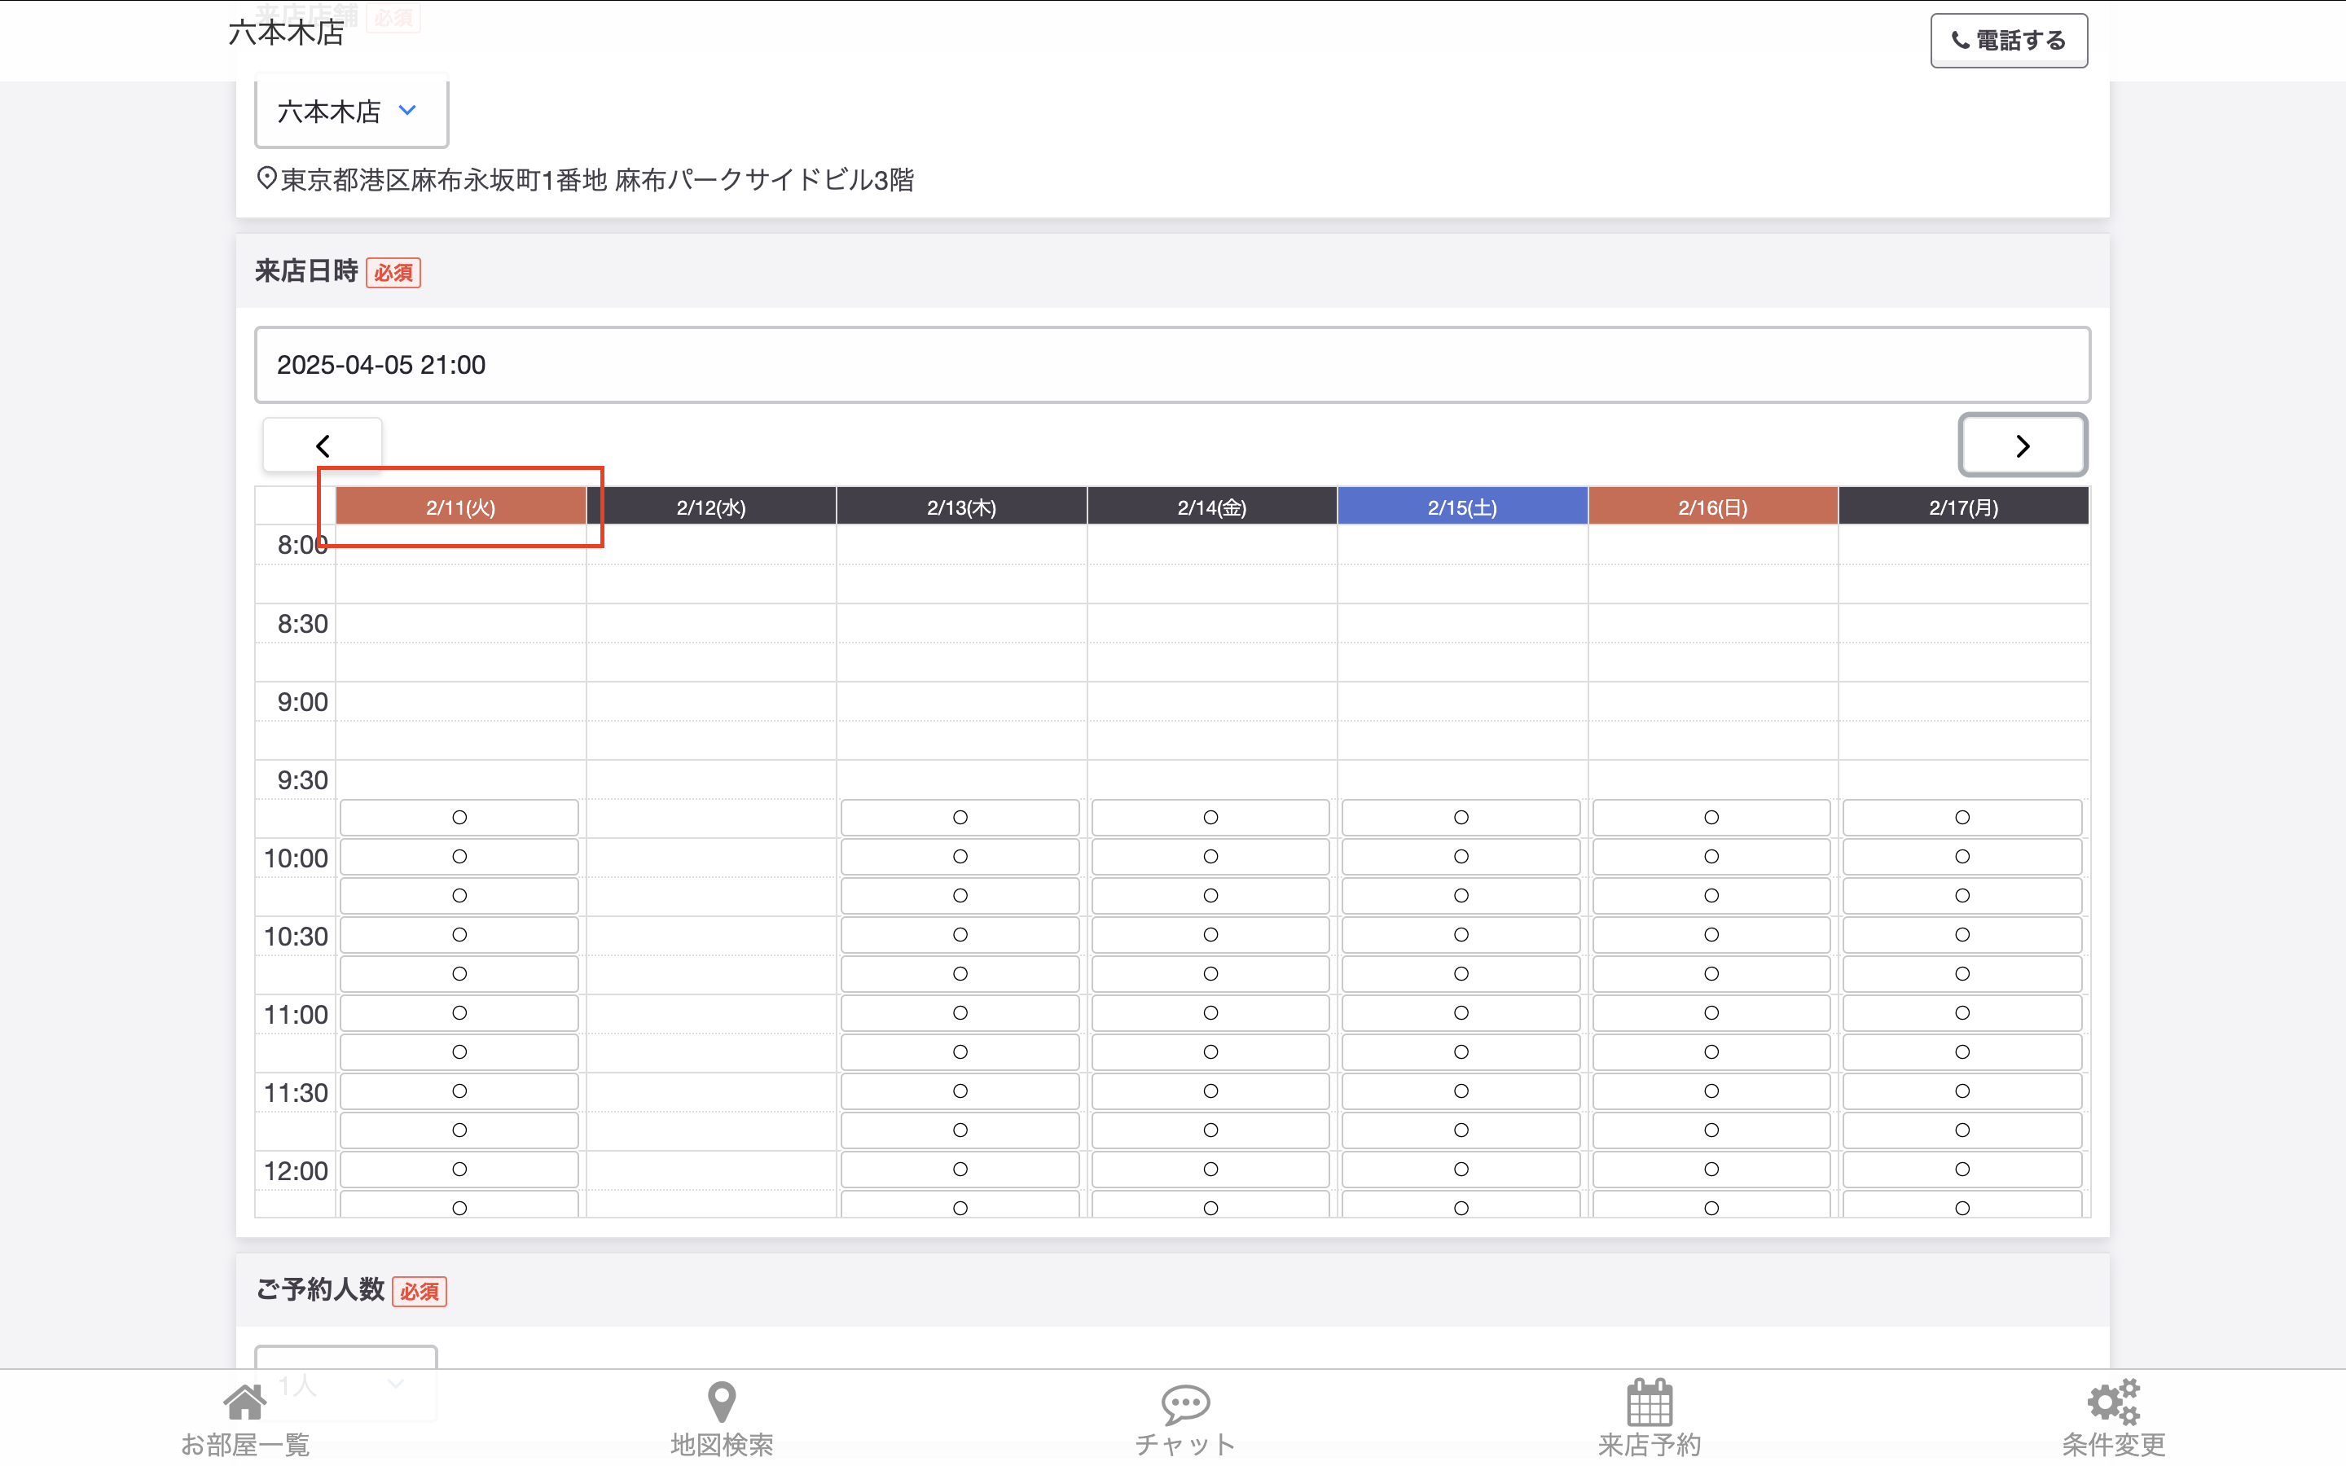Click the location pin icon beside the address

tap(266, 178)
